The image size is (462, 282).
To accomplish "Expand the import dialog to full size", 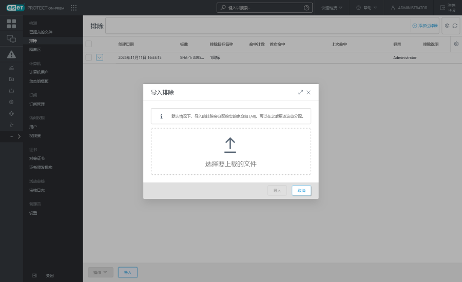I will click(x=300, y=92).
